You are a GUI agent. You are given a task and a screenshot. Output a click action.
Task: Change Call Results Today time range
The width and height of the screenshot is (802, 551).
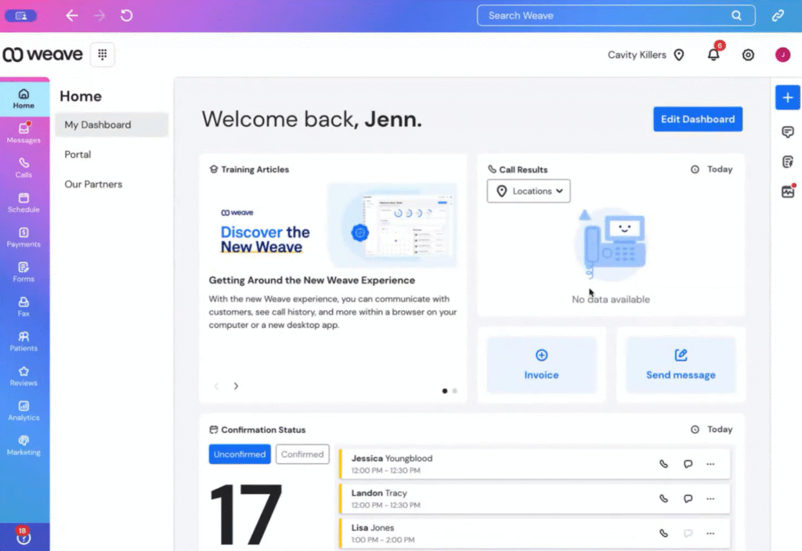click(711, 169)
